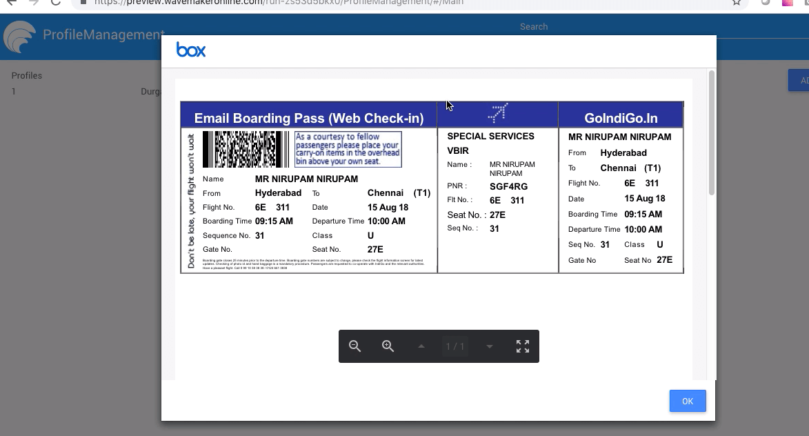
Task: Click the Box logo in dialog header
Action: pyautogui.click(x=191, y=50)
